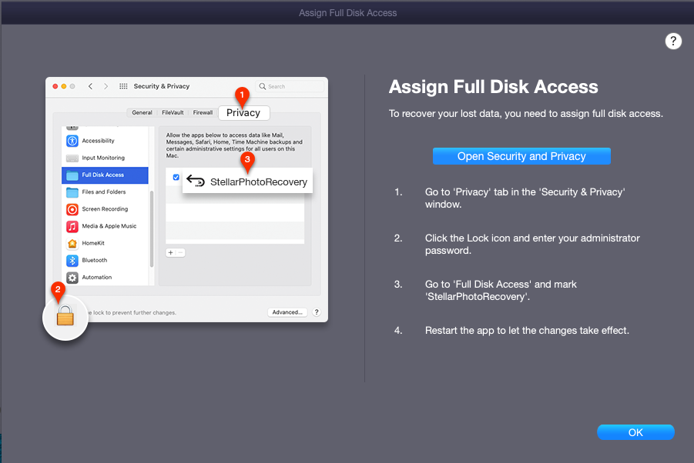
Task: Select the HomeKit house icon
Action: click(x=72, y=243)
